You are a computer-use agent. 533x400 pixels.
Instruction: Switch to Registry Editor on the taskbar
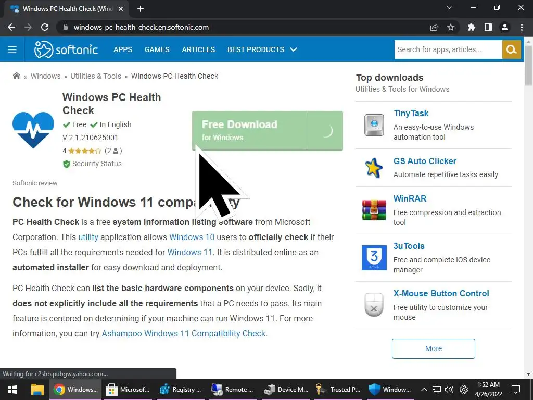[x=181, y=390]
